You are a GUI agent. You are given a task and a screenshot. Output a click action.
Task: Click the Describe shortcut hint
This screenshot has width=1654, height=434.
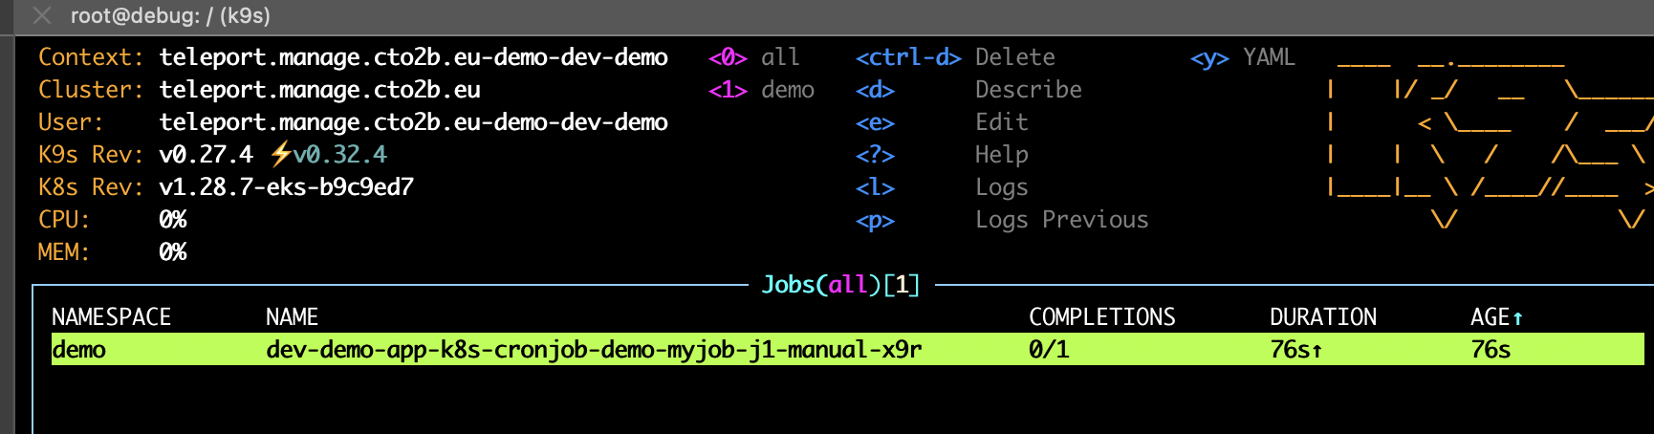1028,90
